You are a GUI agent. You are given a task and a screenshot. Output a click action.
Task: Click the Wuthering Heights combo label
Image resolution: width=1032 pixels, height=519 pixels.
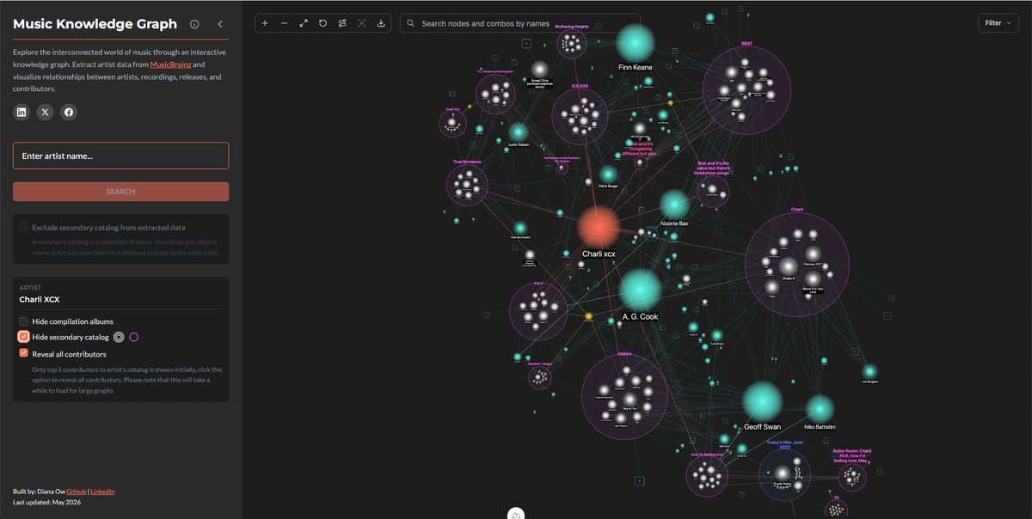(571, 27)
